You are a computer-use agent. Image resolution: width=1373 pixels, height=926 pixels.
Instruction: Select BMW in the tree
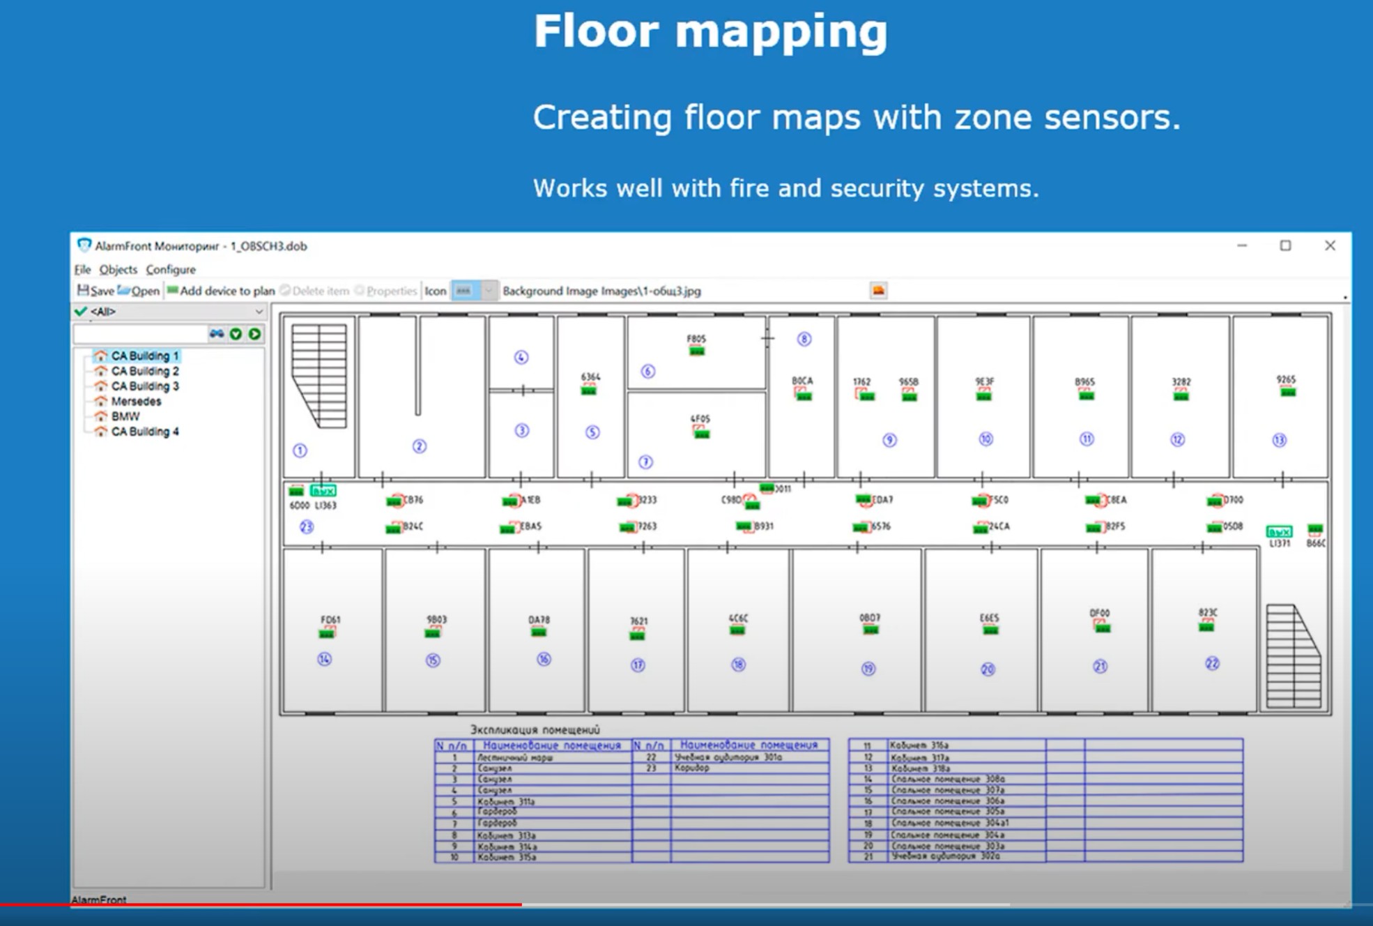tap(125, 416)
